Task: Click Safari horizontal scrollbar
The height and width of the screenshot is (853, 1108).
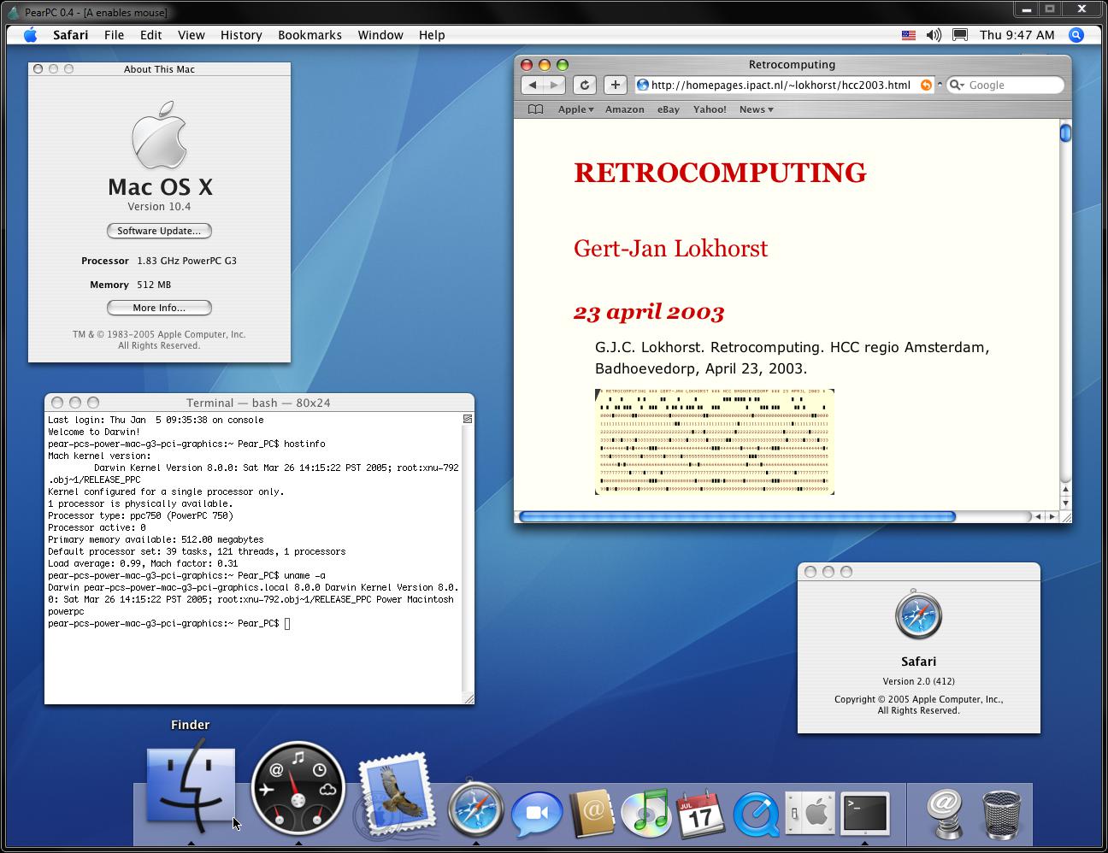Action: click(x=737, y=516)
